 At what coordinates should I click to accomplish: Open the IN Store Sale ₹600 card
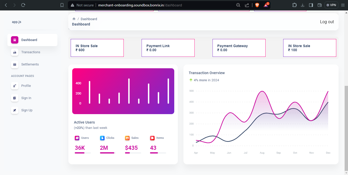tap(97, 48)
